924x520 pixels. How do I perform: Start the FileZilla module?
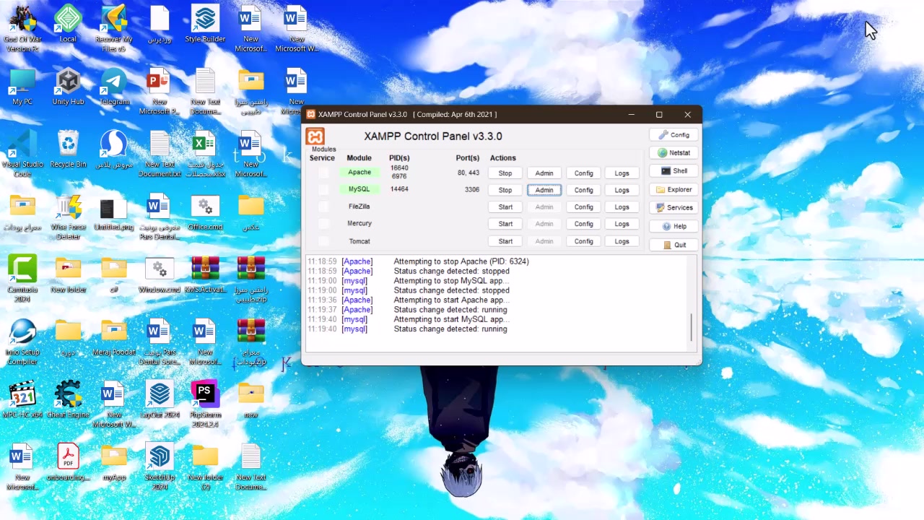click(x=505, y=207)
